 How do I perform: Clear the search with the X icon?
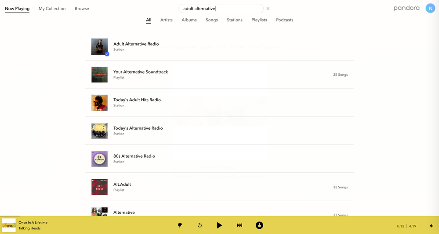point(268,9)
